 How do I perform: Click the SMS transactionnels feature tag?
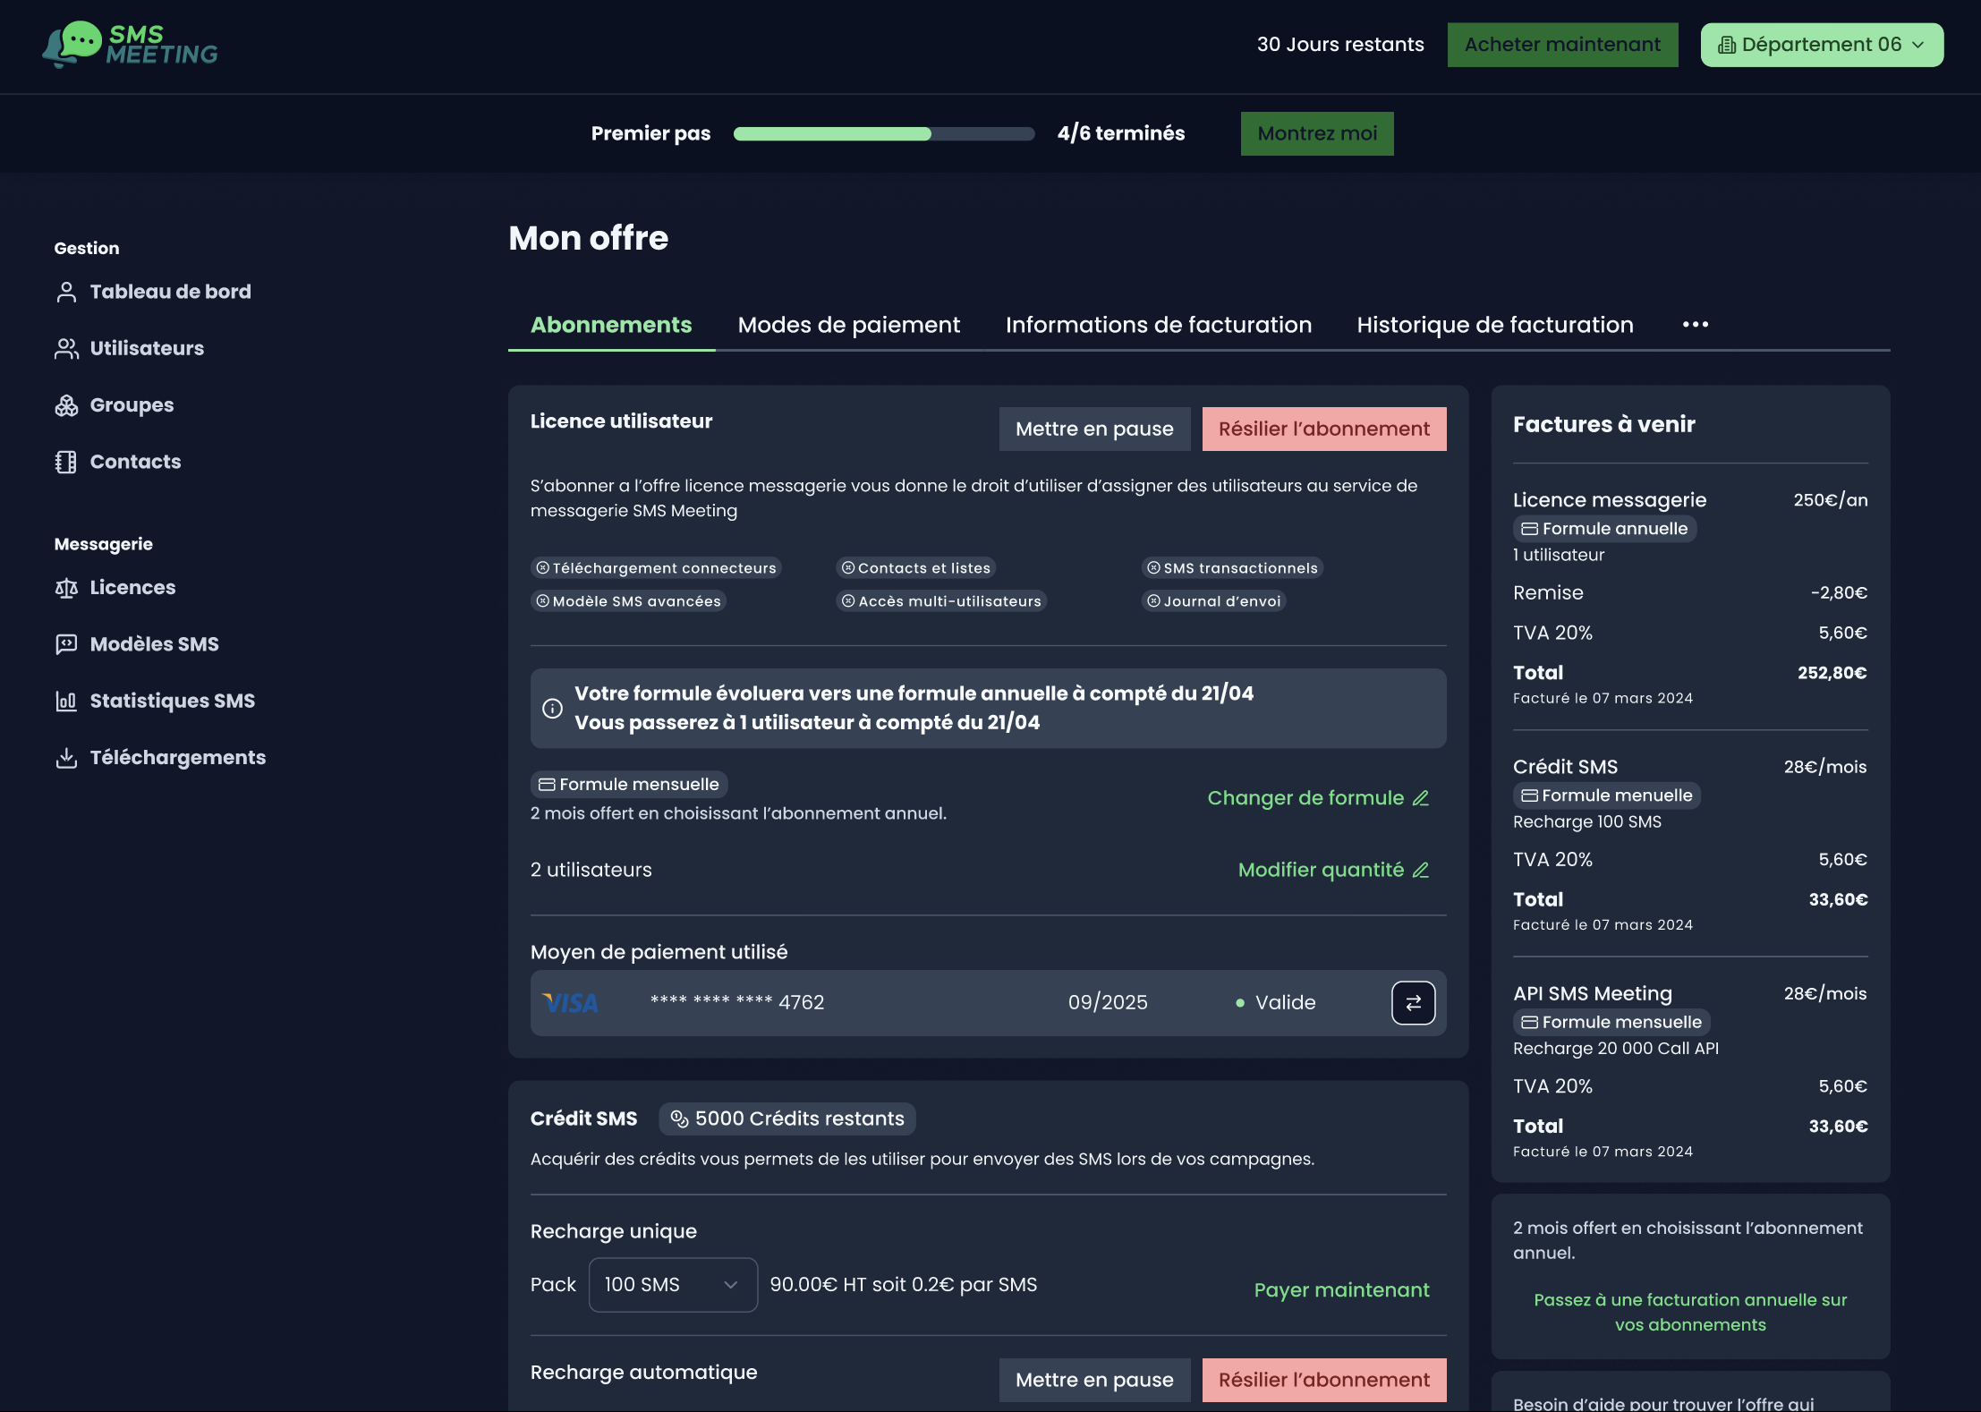click(x=1232, y=568)
